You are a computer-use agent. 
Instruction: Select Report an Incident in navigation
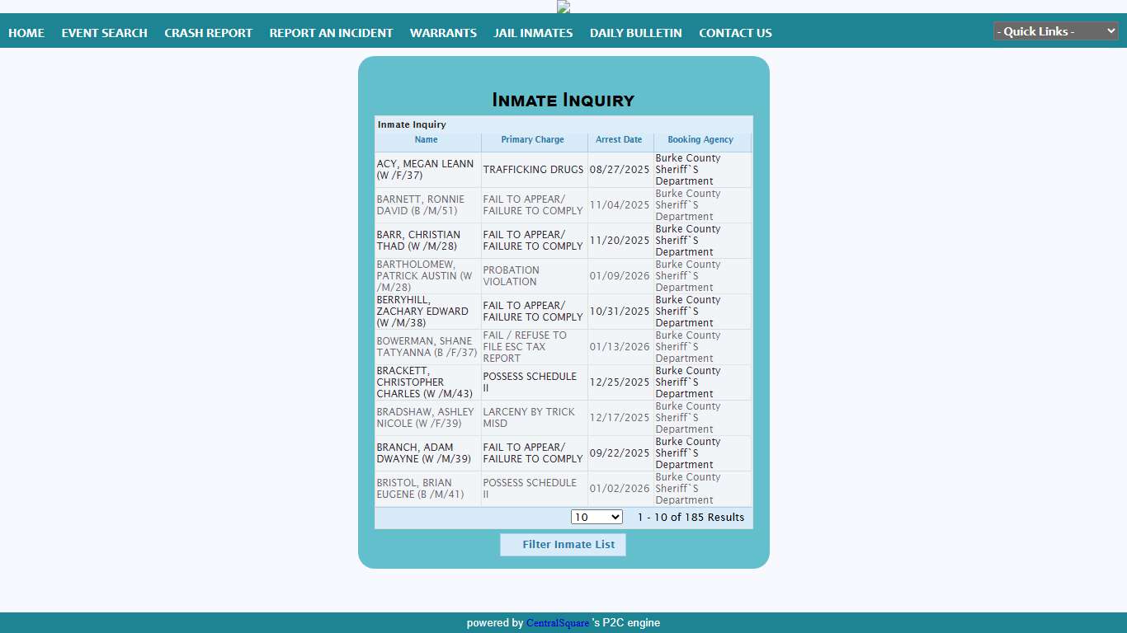331,33
